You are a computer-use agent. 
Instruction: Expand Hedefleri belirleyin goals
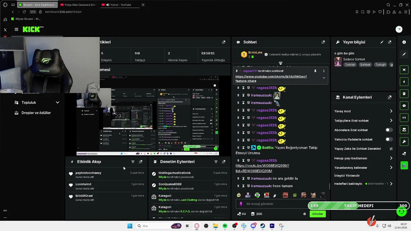pyautogui.click(x=391, y=184)
